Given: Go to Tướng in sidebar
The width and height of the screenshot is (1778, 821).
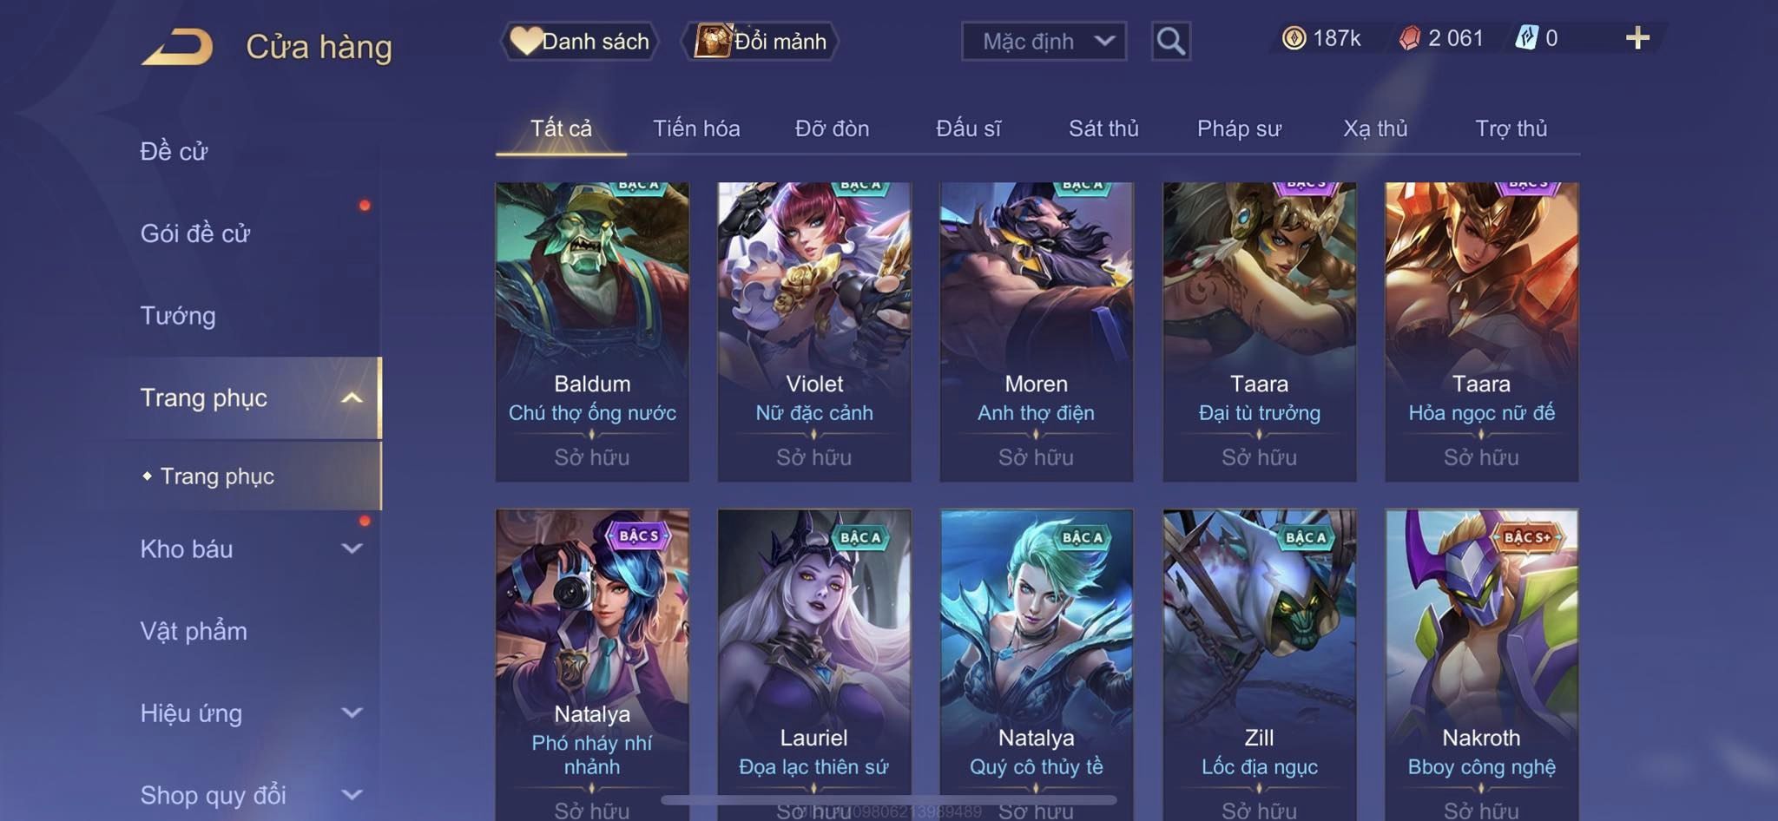Looking at the screenshot, I should click(178, 316).
